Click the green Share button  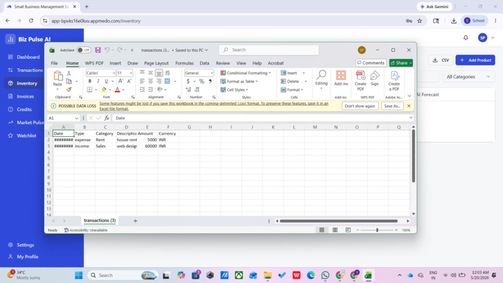pyautogui.click(x=401, y=63)
